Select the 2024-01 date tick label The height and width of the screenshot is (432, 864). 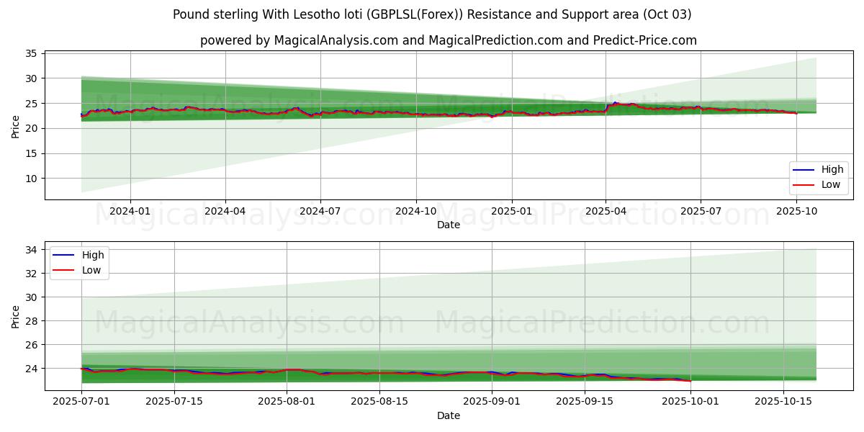pyautogui.click(x=130, y=211)
